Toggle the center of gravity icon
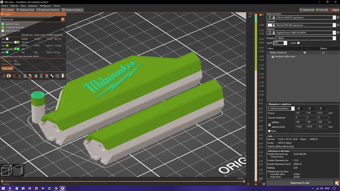Image resolution: width=340 pixels, height=191 pixels. (x=52, y=75)
